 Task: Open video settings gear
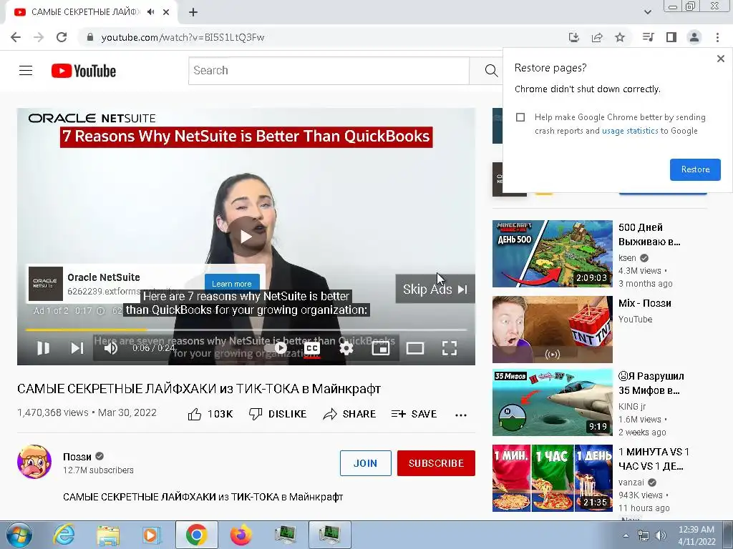click(346, 348)
